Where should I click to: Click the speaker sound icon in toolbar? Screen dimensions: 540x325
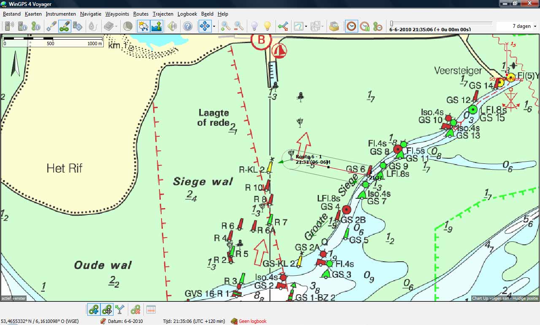pos(172,26)
